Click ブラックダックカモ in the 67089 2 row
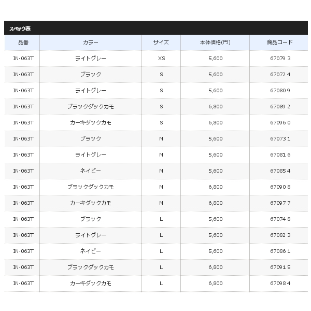 tap(91, 106)
